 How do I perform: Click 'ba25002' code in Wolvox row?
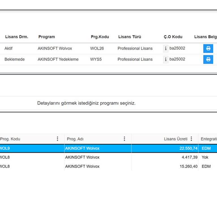pyautogui.click(x=177, y=48)
